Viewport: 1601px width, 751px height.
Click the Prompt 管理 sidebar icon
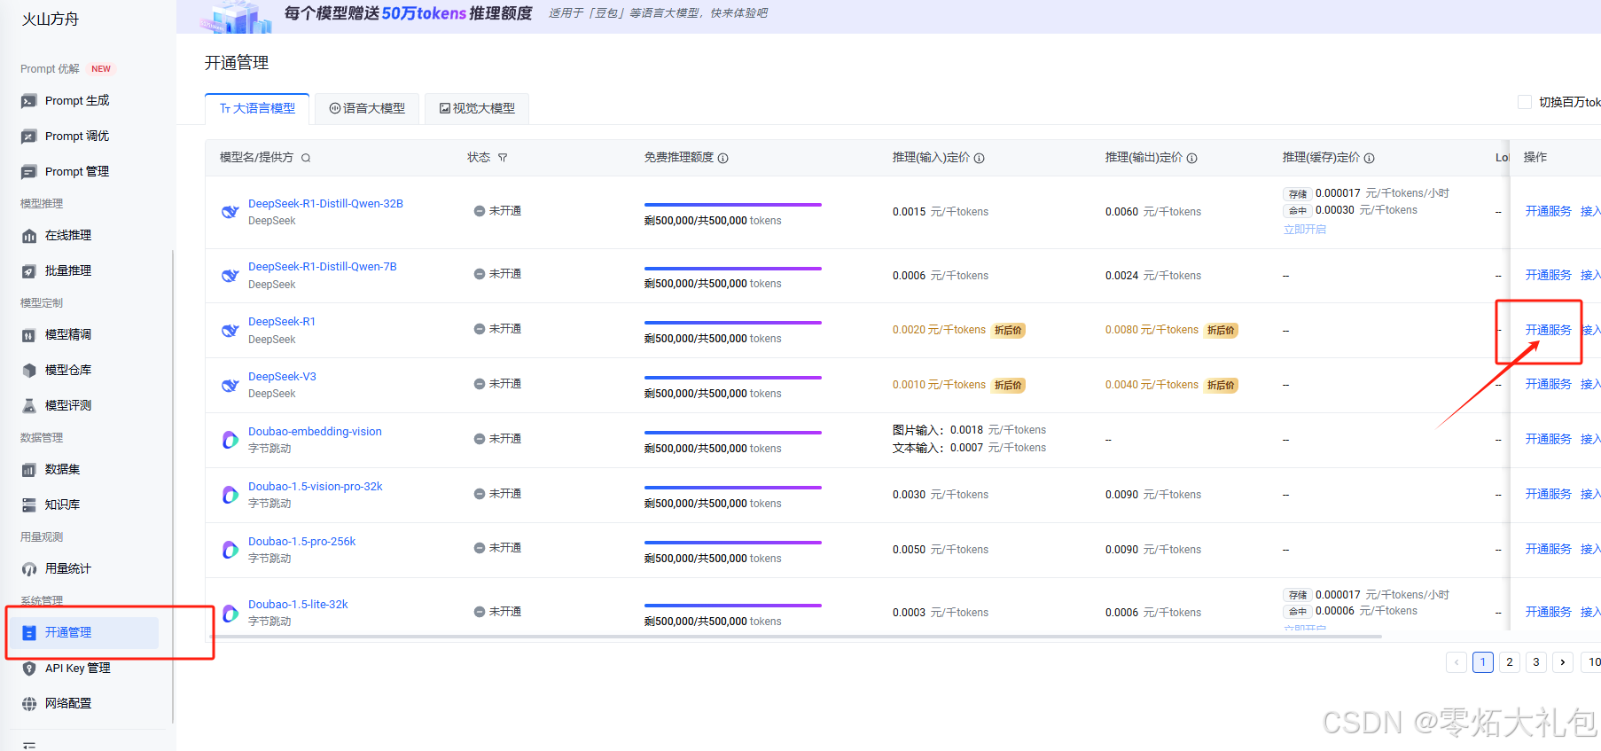coord(29,172)
